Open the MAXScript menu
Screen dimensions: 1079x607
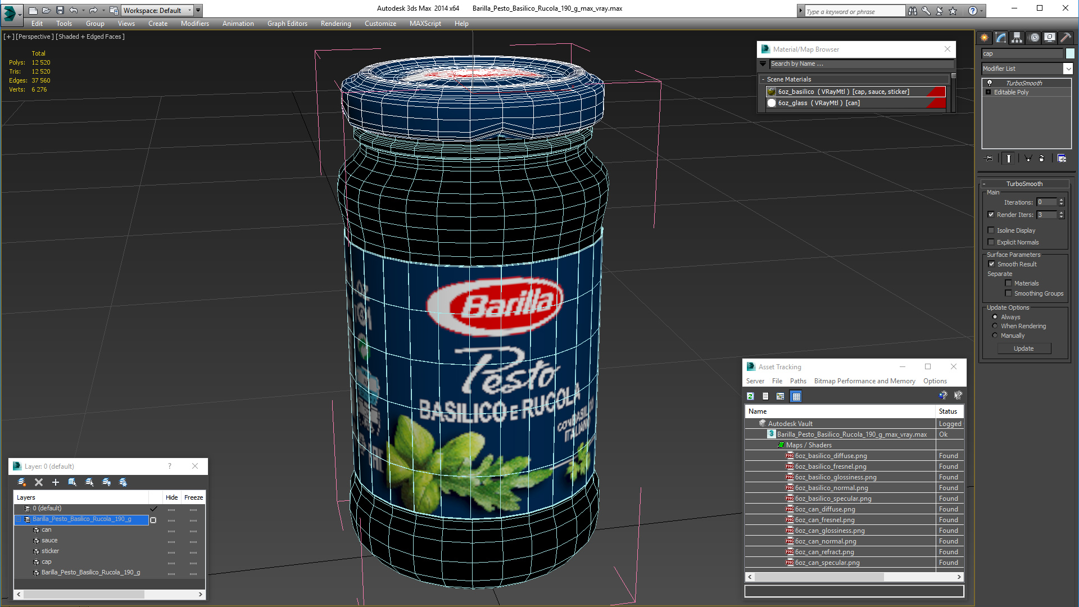(425, 24)
